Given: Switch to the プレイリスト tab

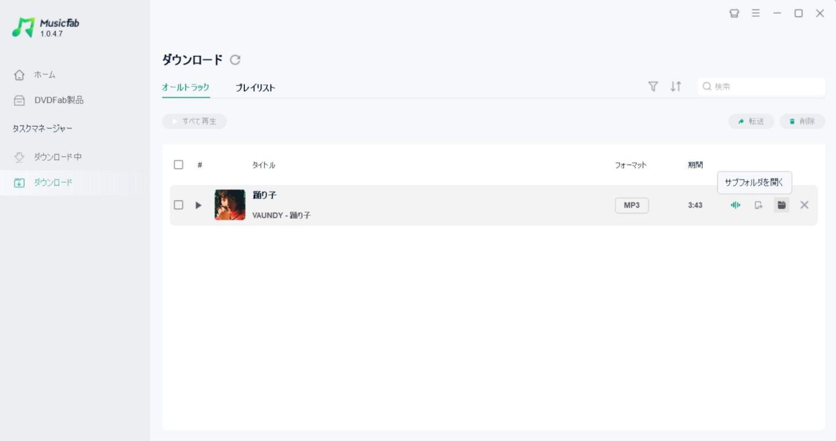Looking at the screenshot, I should 255,87.
